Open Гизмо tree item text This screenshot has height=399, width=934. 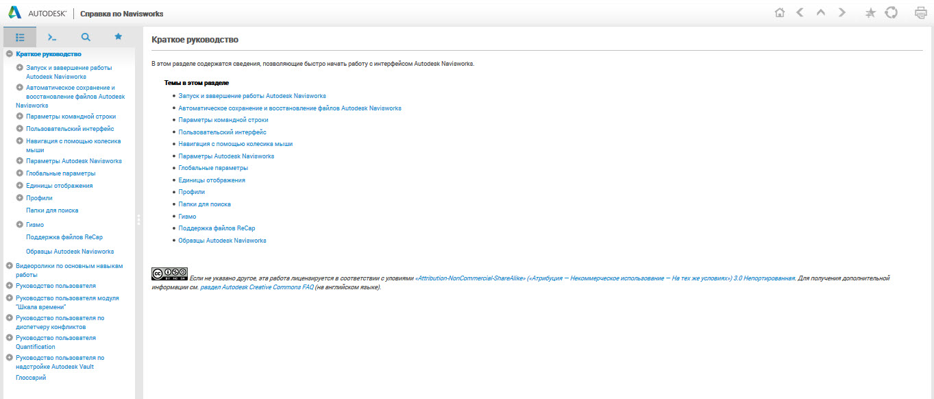[x=35, y=225]
